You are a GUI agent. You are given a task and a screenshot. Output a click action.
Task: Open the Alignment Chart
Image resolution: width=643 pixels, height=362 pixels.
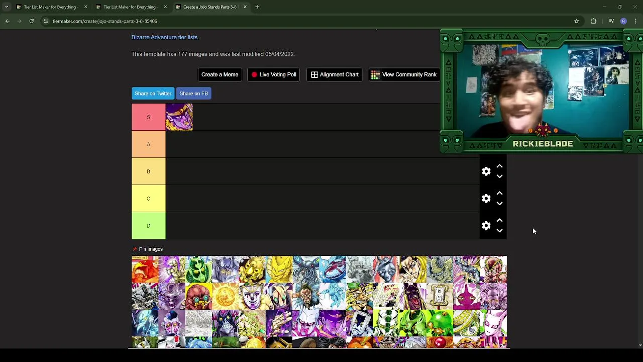[334, 74]
